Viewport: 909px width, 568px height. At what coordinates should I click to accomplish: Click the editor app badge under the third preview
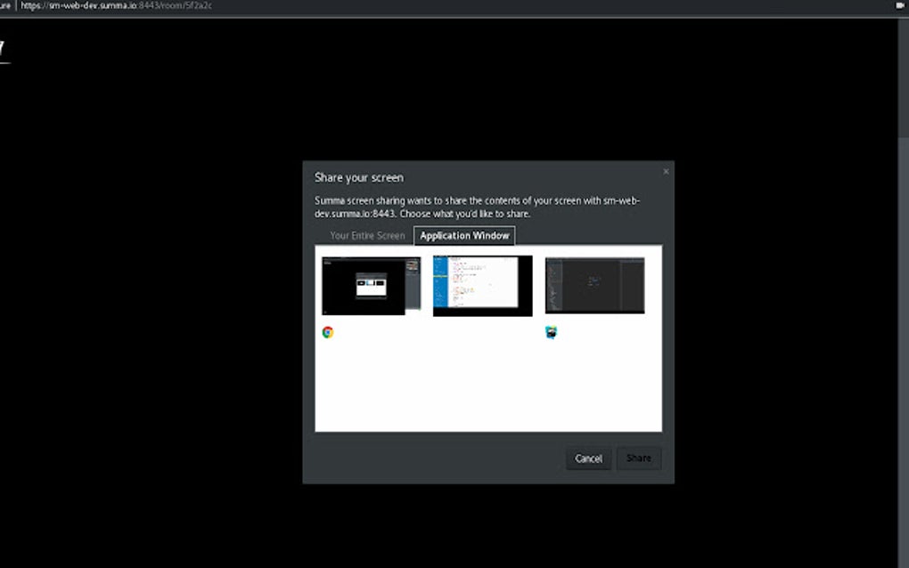coord(550,332)
